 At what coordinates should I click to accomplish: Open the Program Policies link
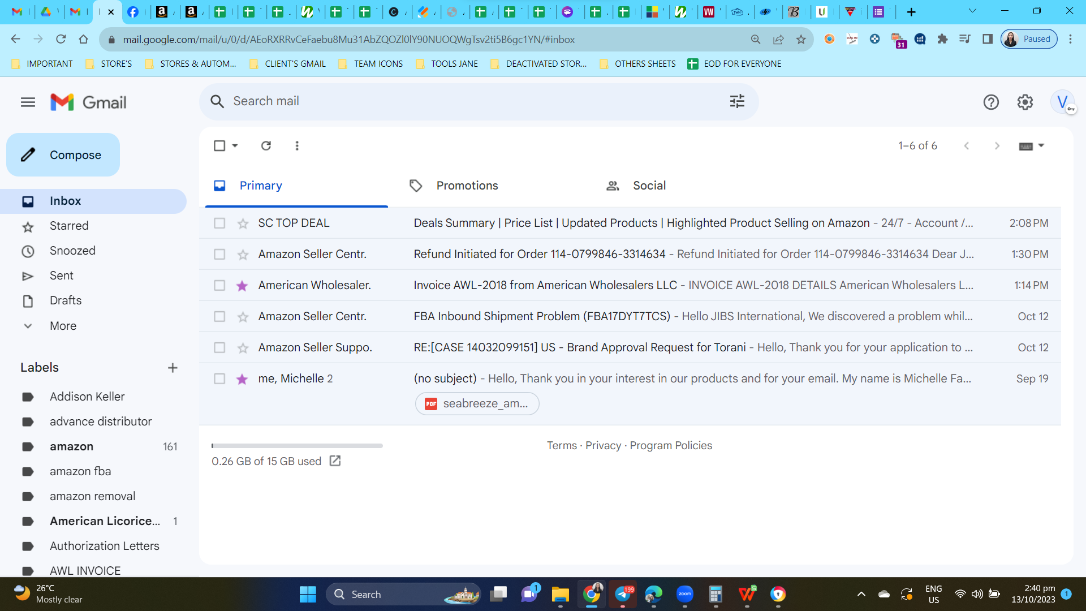click(x=671, y=446)
